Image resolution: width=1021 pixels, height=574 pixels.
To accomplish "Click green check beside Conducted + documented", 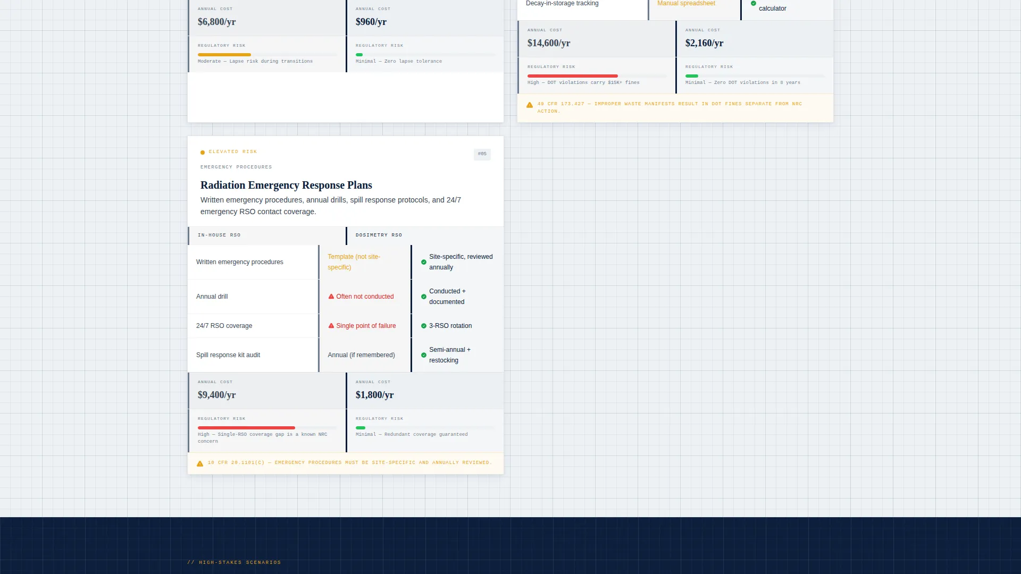I will [424, 297].
